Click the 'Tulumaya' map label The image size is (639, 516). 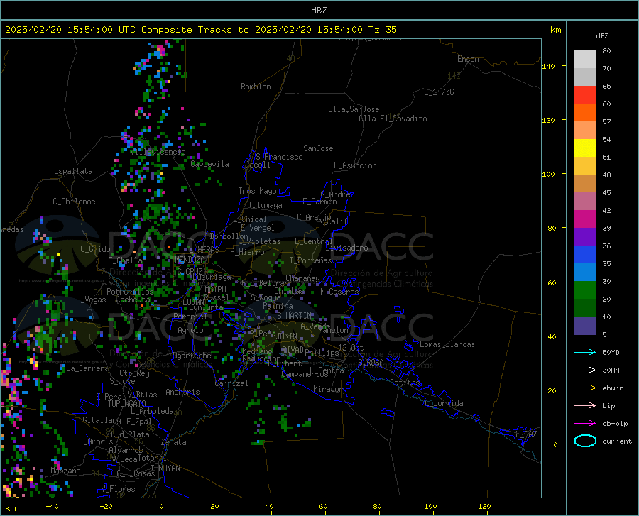[266, 205]
